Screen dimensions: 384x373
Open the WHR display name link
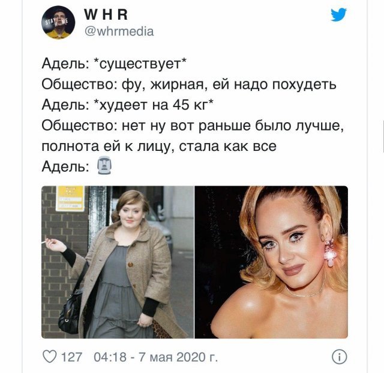[106, 14]
